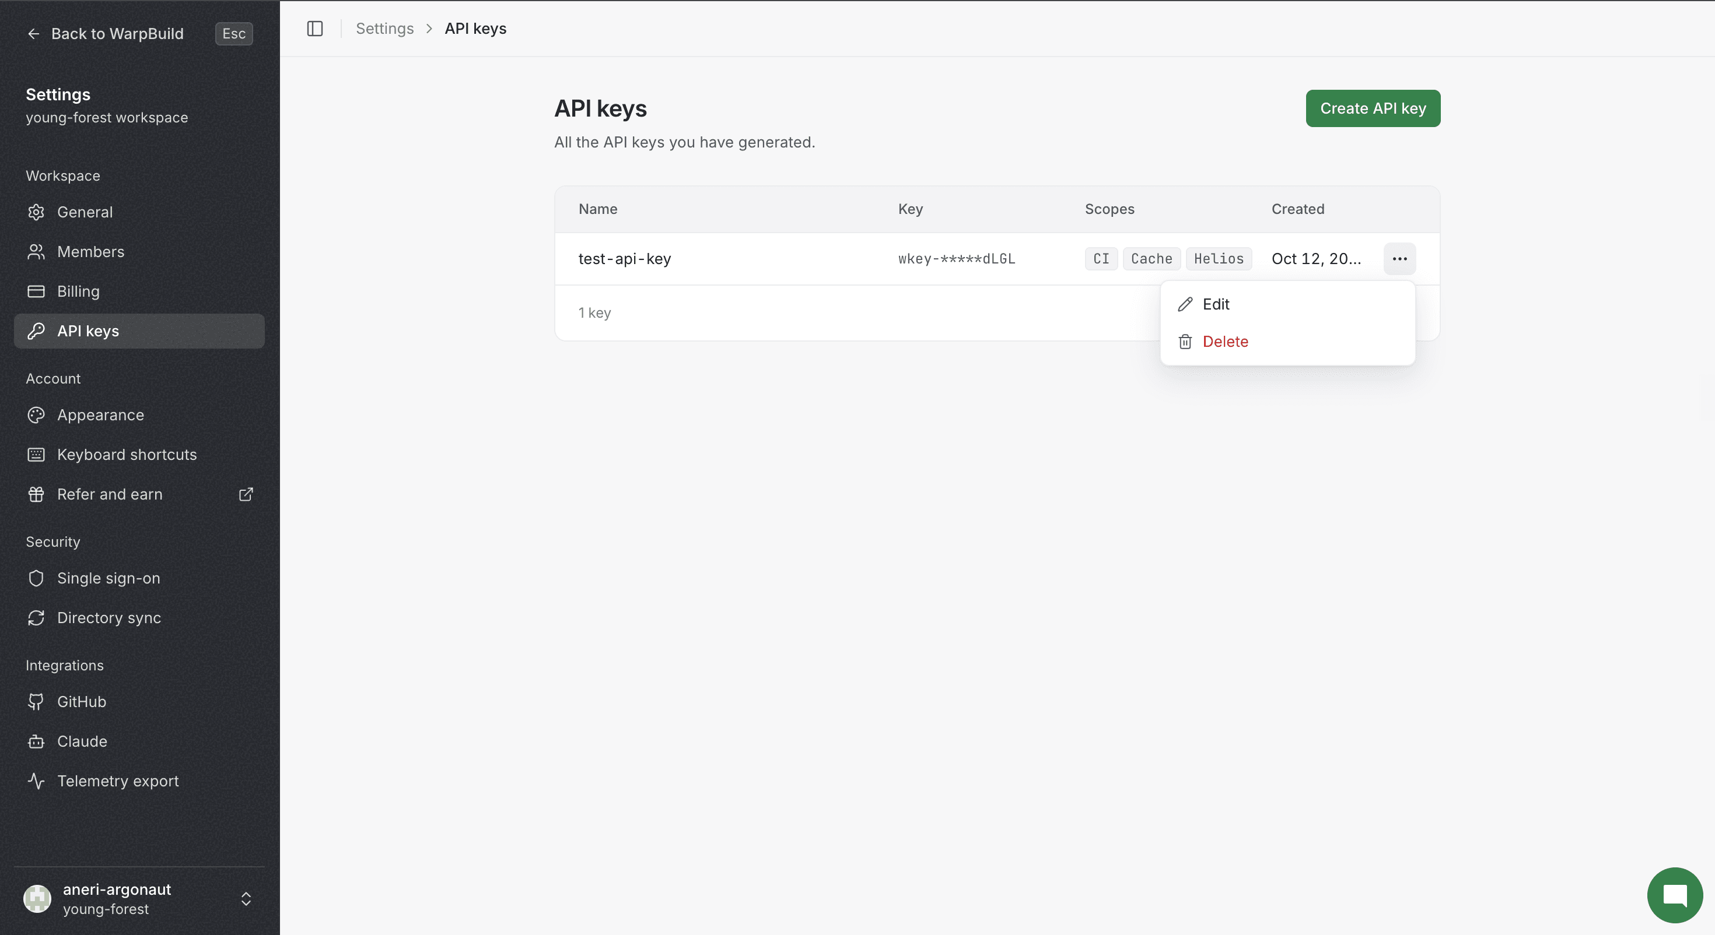This screenshot has width=1715, height=935.
Task: Click the Create API key button
Action: [x=1373, y=108]
